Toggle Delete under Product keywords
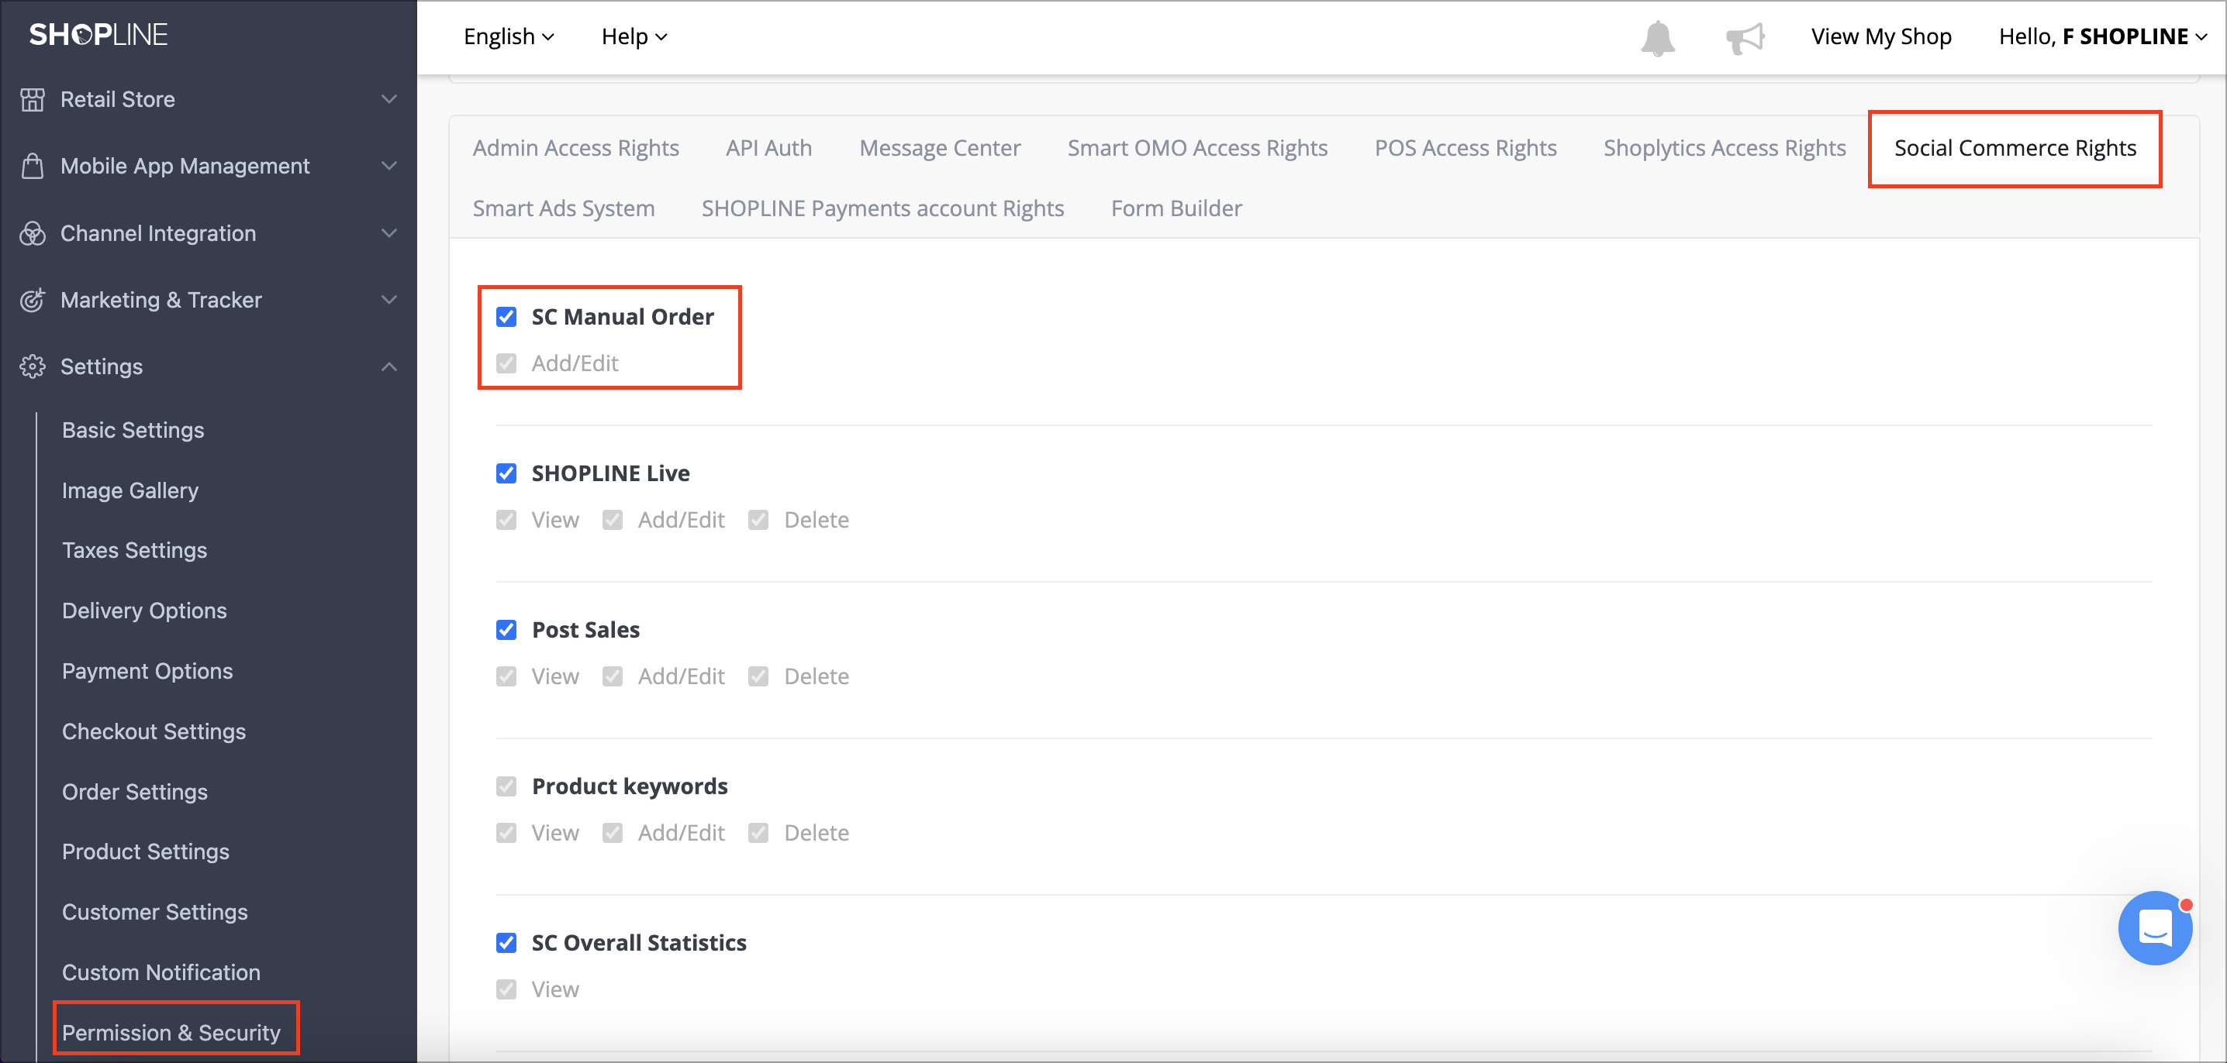Screen dimensions: 2227x1063 click(x=758, y=832)
